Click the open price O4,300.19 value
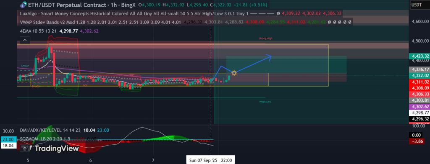 pyautogui.click(x=150, y=5)
